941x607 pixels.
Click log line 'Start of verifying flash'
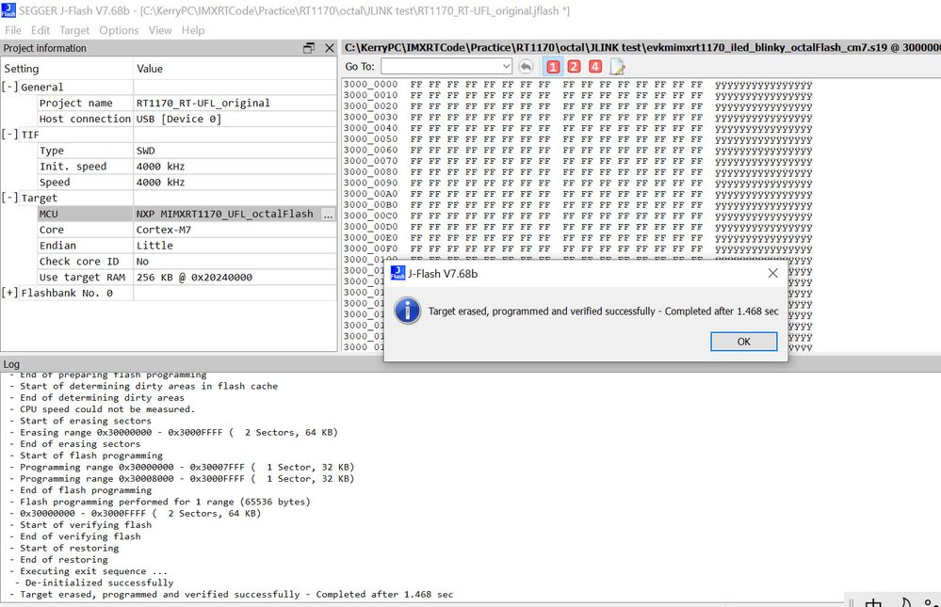pyautogui.click(x=80, y=525)
